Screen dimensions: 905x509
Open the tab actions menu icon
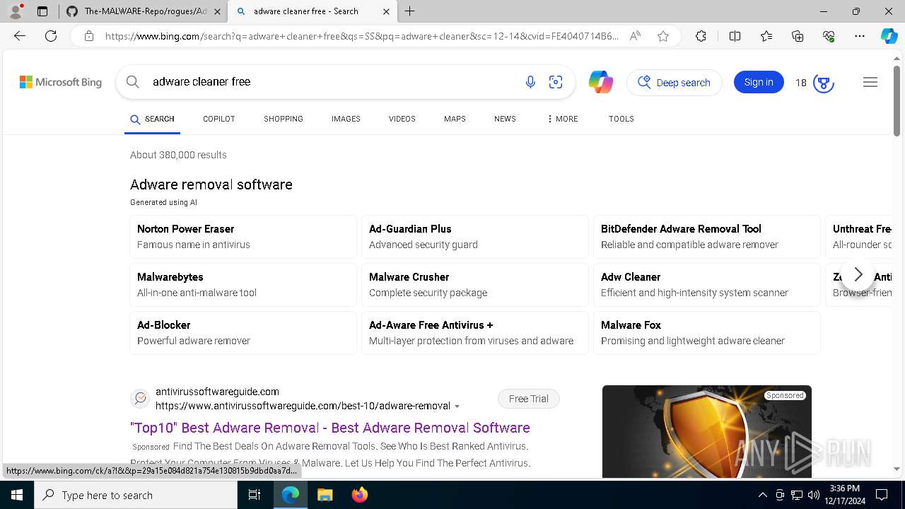coord(42,11)
